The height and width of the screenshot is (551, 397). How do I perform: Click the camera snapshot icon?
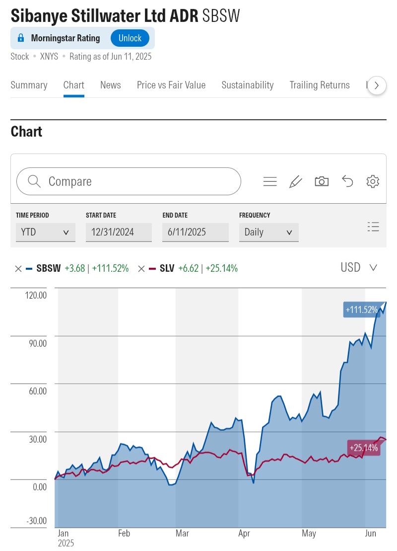pos(322,181)
